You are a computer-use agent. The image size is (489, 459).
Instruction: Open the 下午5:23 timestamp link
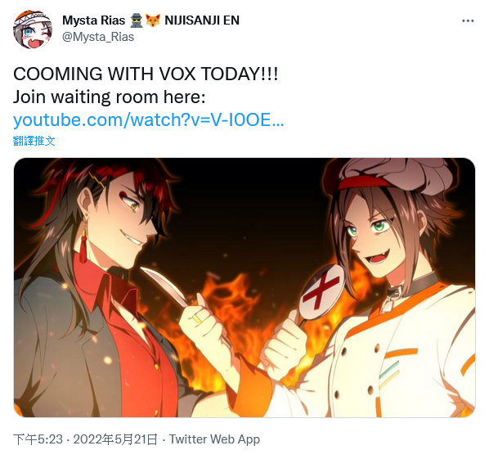coord(38,439)
